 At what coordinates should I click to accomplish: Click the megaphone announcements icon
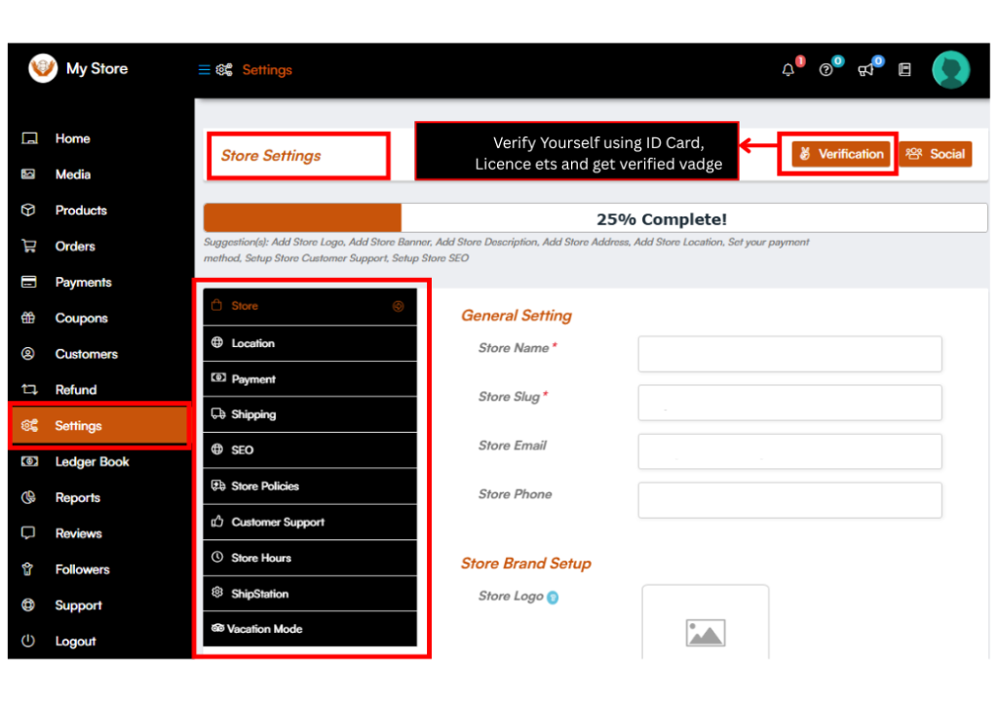(x=865, y=70)
